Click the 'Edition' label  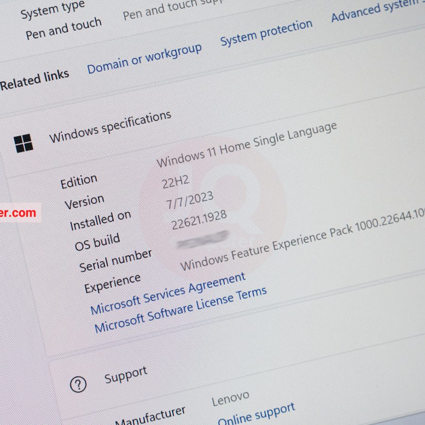click(79, 181)
